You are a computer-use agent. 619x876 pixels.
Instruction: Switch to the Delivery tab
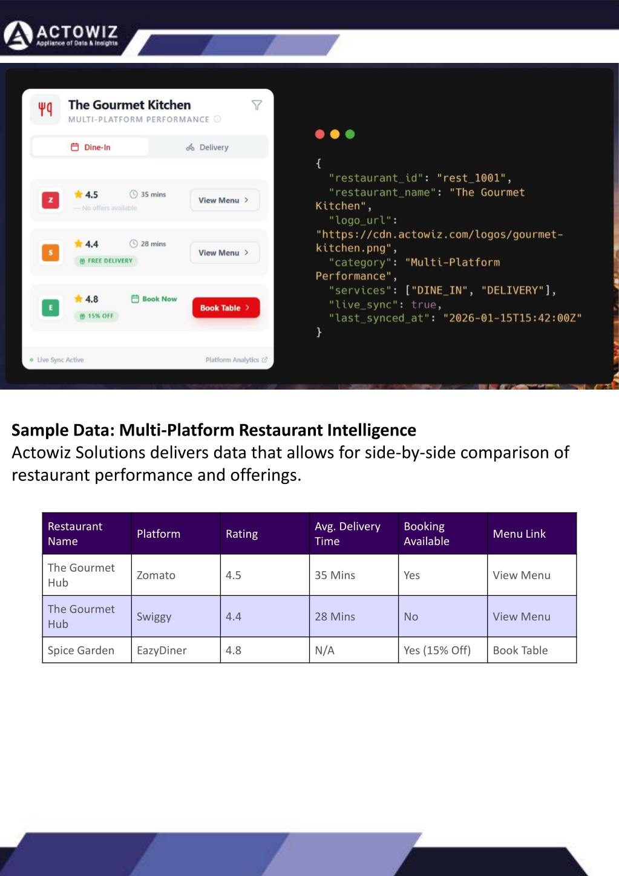pos(208,147)
